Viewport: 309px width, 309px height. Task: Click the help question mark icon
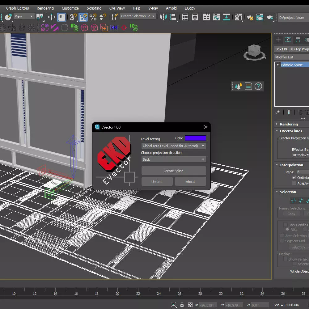[x=258, y=86]
